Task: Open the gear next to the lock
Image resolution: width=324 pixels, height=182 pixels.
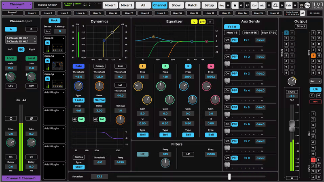Action: [x=241, y=5]
